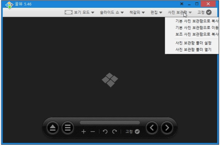This screenshot has height=146, width=220.
Task: Rotate image counterclockwise
Action: pos(105,132)
